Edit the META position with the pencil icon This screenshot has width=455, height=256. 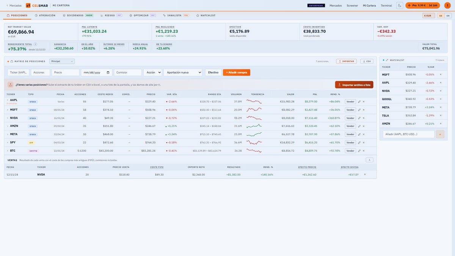tap(359, 134)
